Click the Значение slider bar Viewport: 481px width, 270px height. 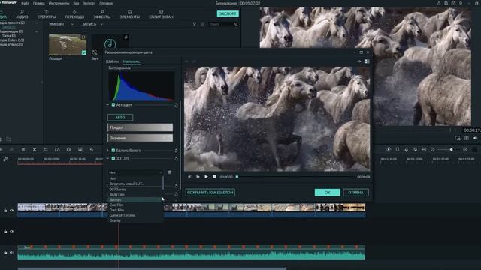[141, 138]
